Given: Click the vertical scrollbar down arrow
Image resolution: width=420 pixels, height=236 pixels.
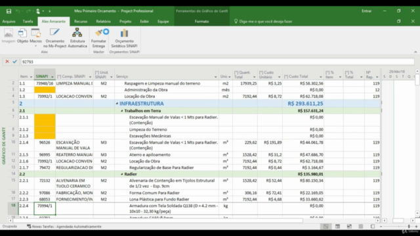Looking at the screenshot, I should (417, 214).
